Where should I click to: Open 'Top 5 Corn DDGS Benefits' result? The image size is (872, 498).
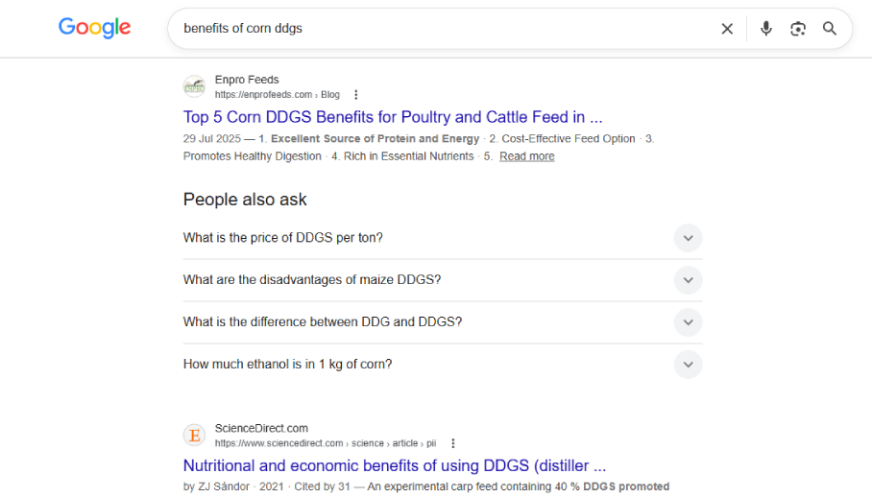(393, 117)
